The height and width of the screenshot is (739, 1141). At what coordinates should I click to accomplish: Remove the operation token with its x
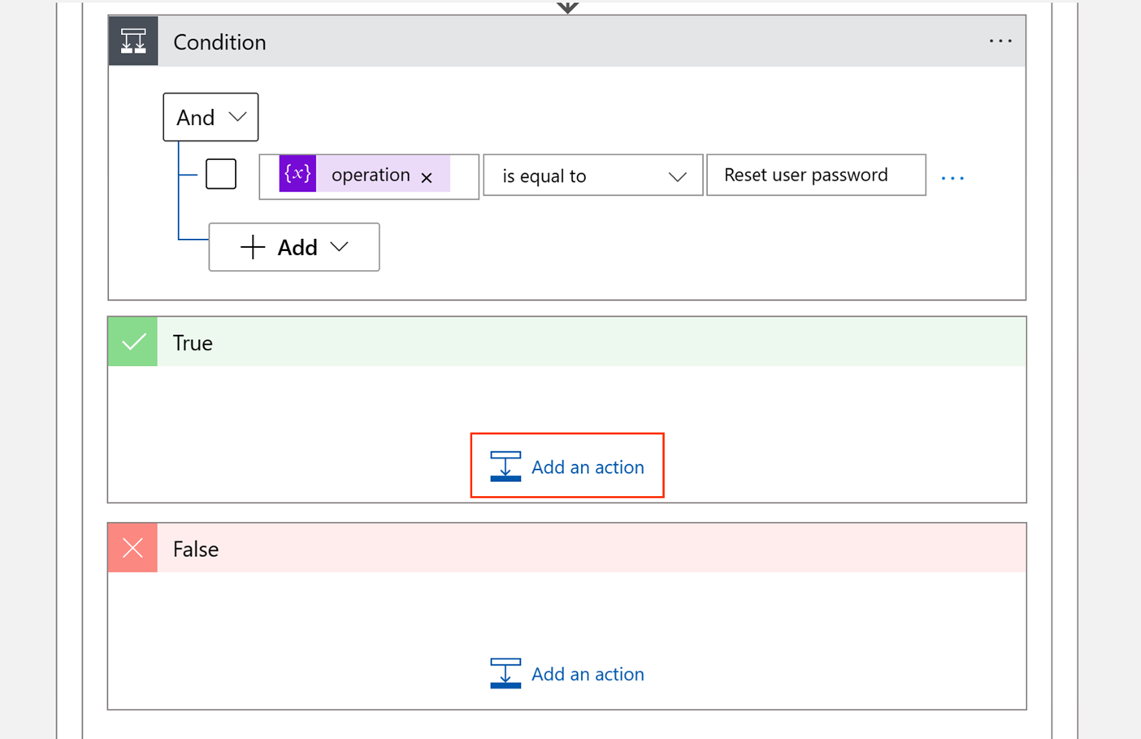click(x=427, y=177)
